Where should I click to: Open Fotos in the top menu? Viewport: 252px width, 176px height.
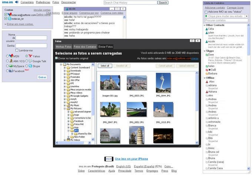pyautogui.click(x=56, y=2)
